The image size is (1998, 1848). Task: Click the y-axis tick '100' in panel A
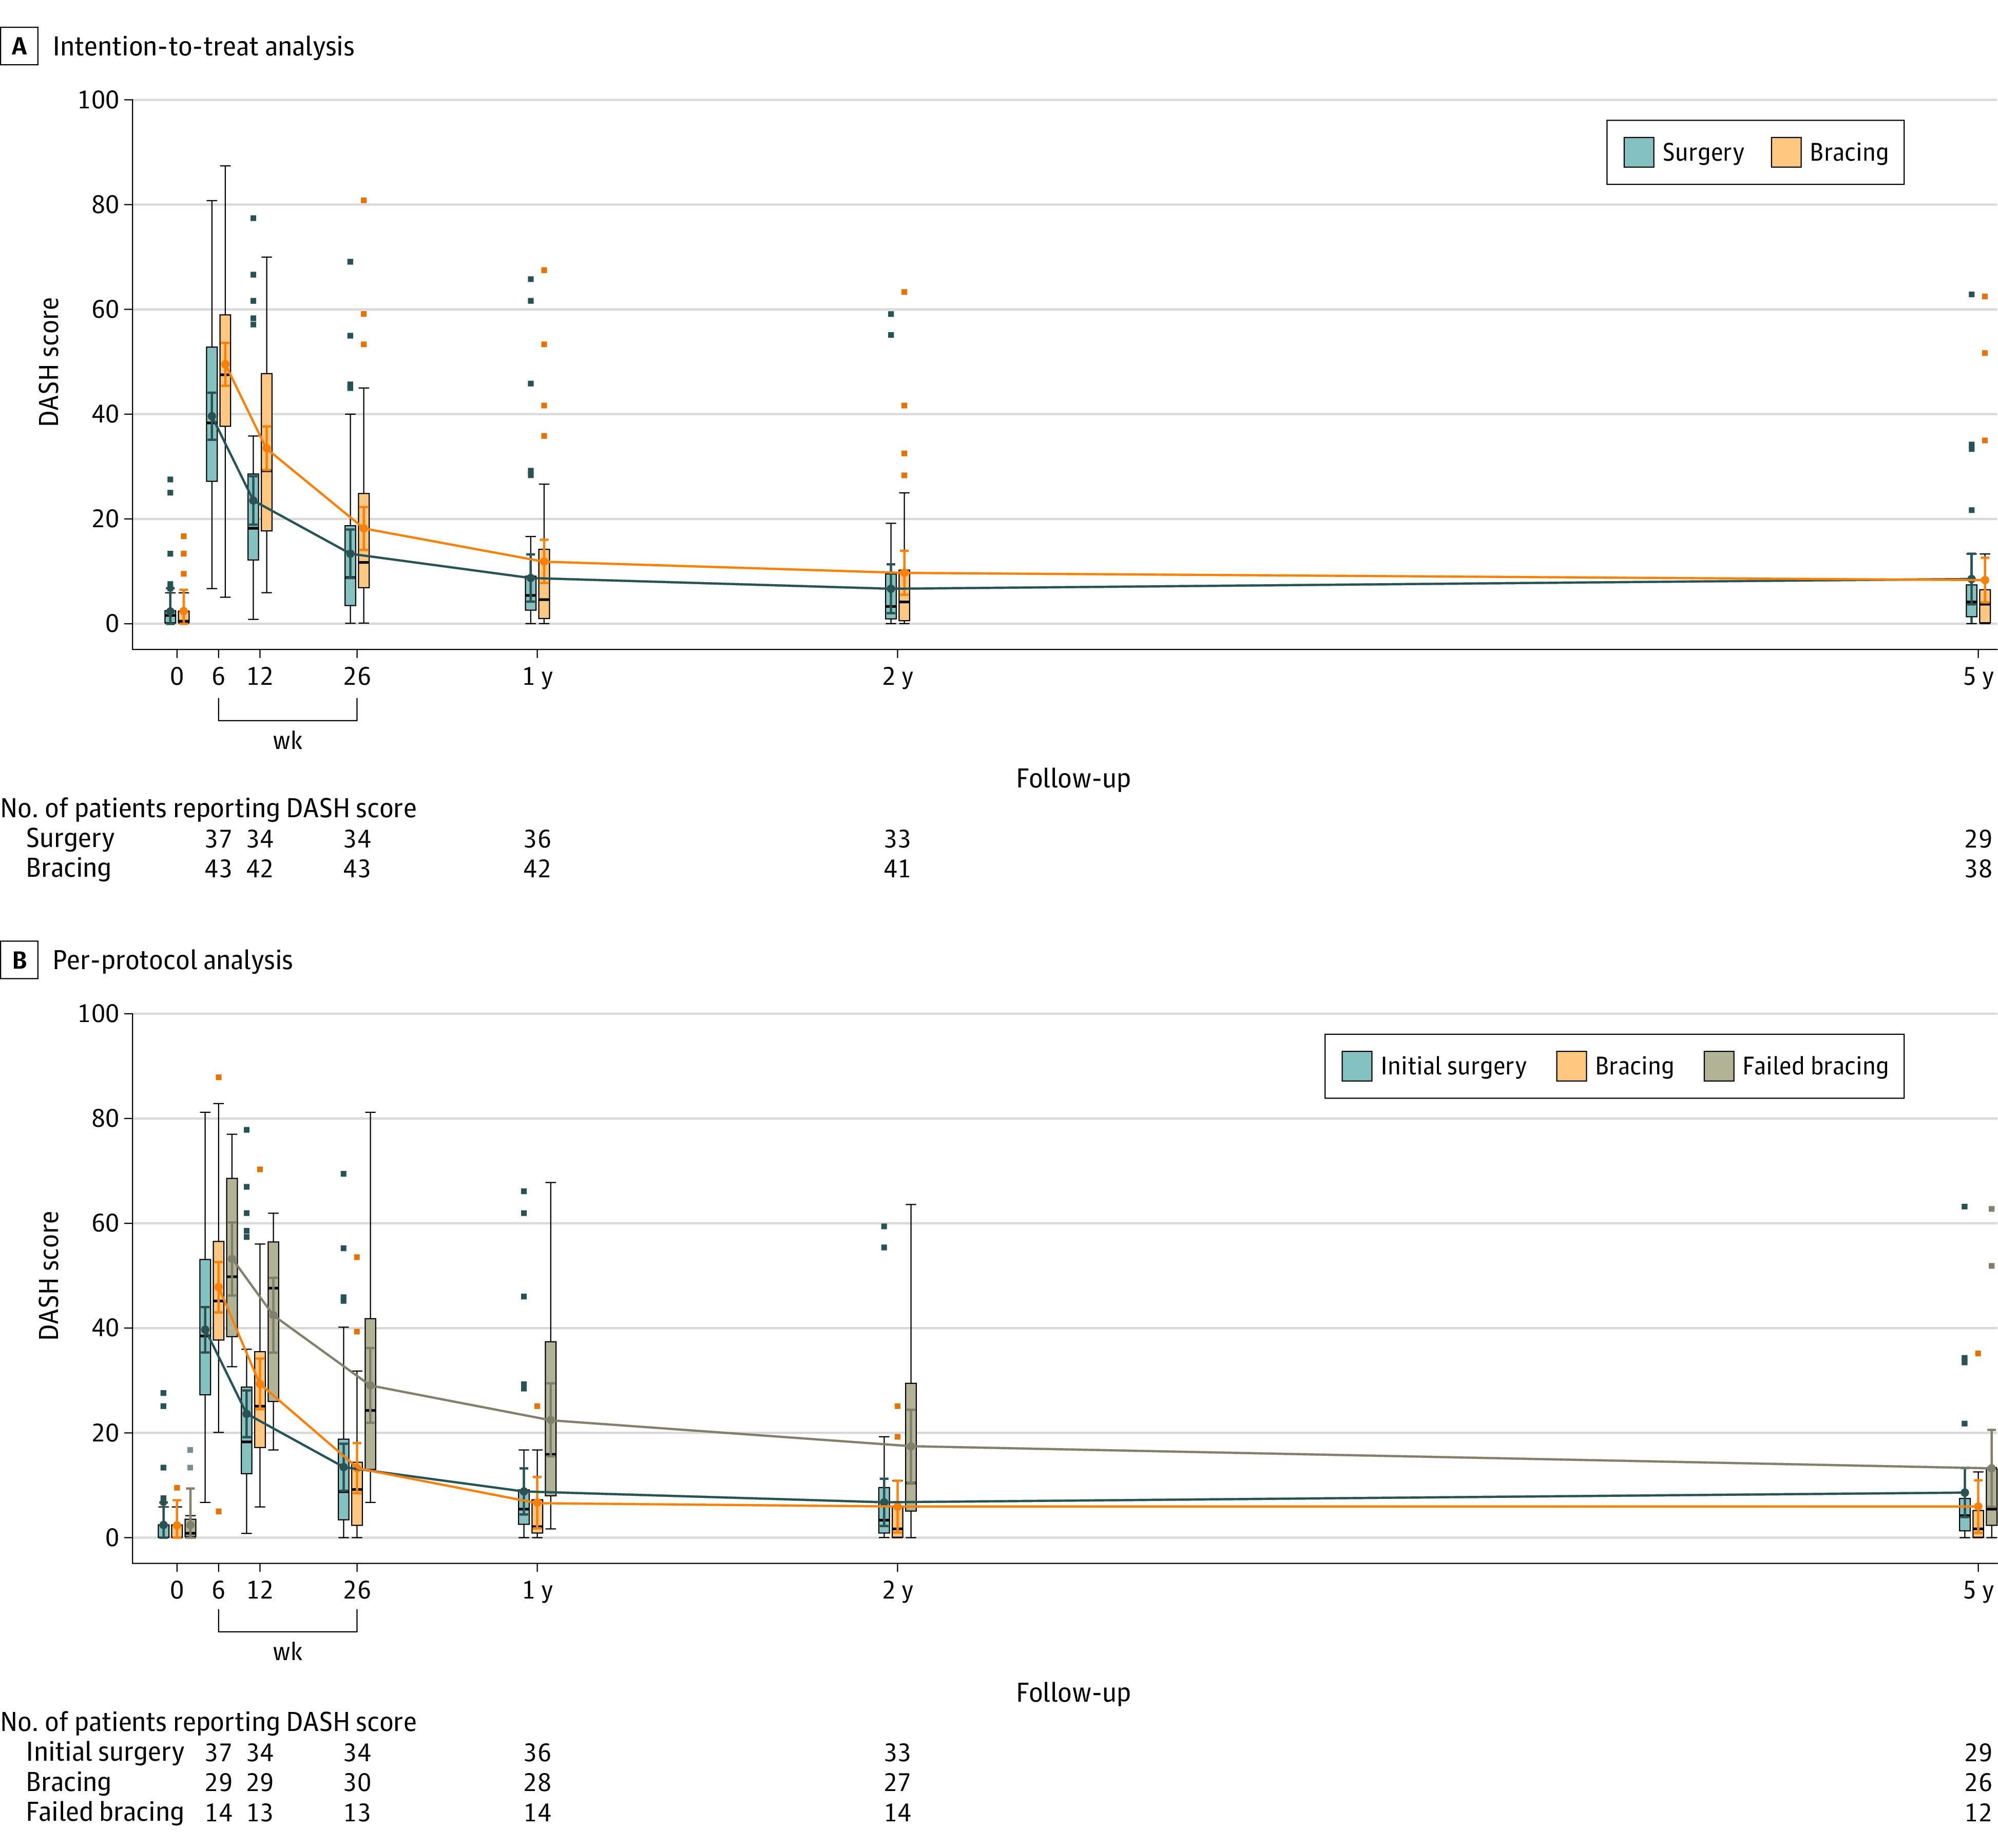pyautogui.click(x=98, y=100)
